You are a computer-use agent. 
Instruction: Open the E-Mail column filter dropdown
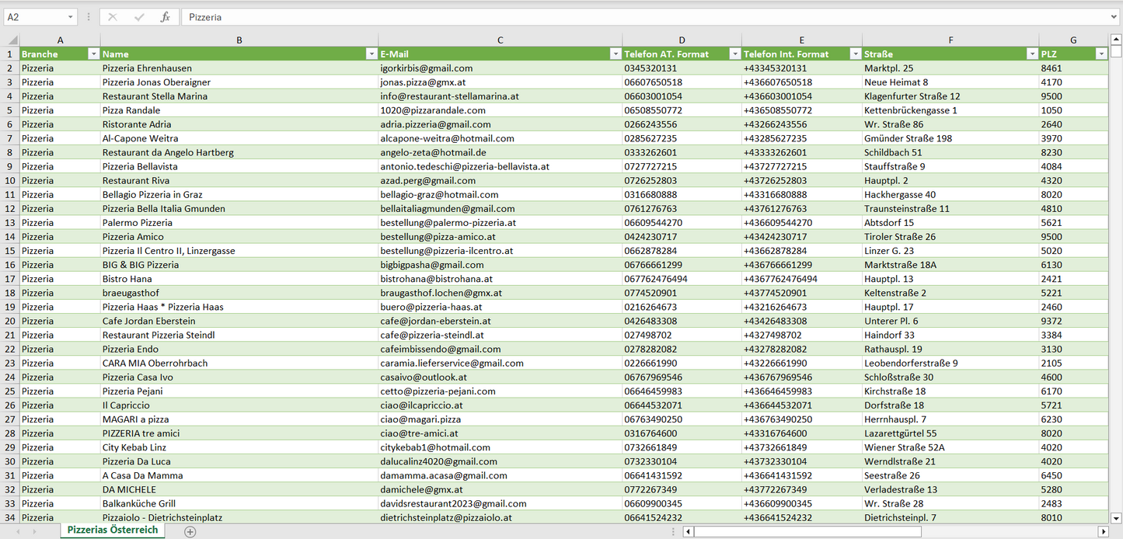tap(615, 54)
